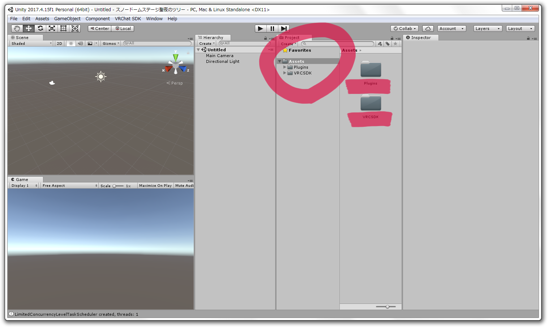Toggle 2D mode in the Scene view
548x327 pixels.
click(x=60, y=43)
